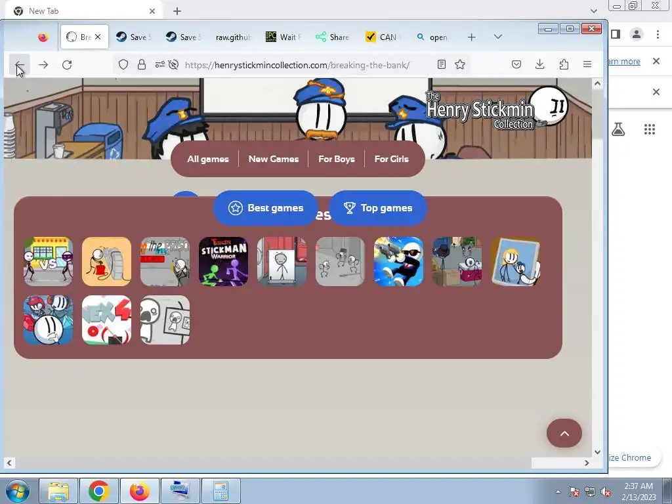Image resolution: width=672 pixels, height=504 pixels.
Task: View site security padlock info
Action: click(x=142, y=65)
